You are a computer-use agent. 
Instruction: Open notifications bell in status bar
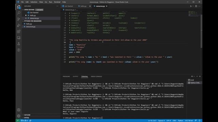200,121
